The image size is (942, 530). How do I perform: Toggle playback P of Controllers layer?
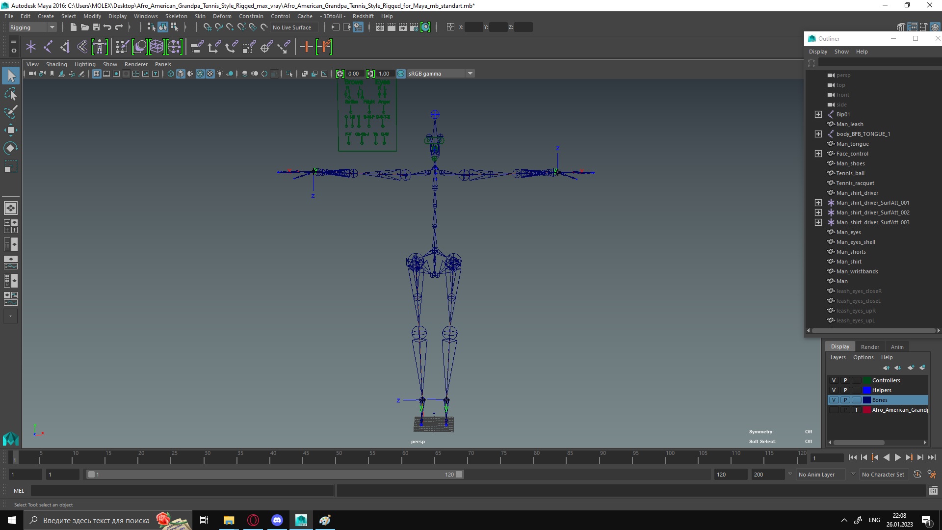[x=845, y=380]
